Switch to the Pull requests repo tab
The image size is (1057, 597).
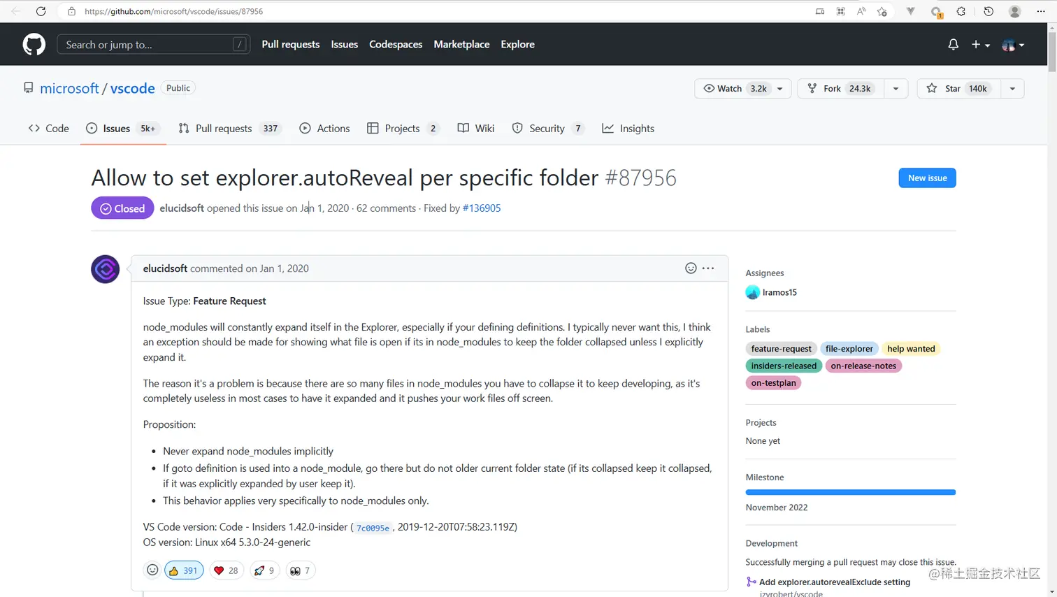(223, 129)
